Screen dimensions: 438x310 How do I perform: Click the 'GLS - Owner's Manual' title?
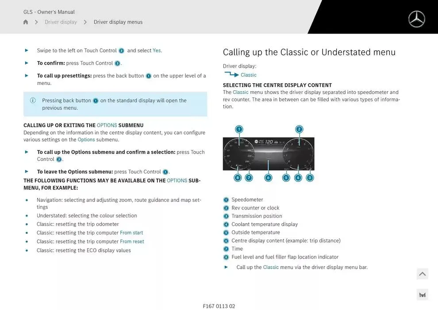point(49,12)
